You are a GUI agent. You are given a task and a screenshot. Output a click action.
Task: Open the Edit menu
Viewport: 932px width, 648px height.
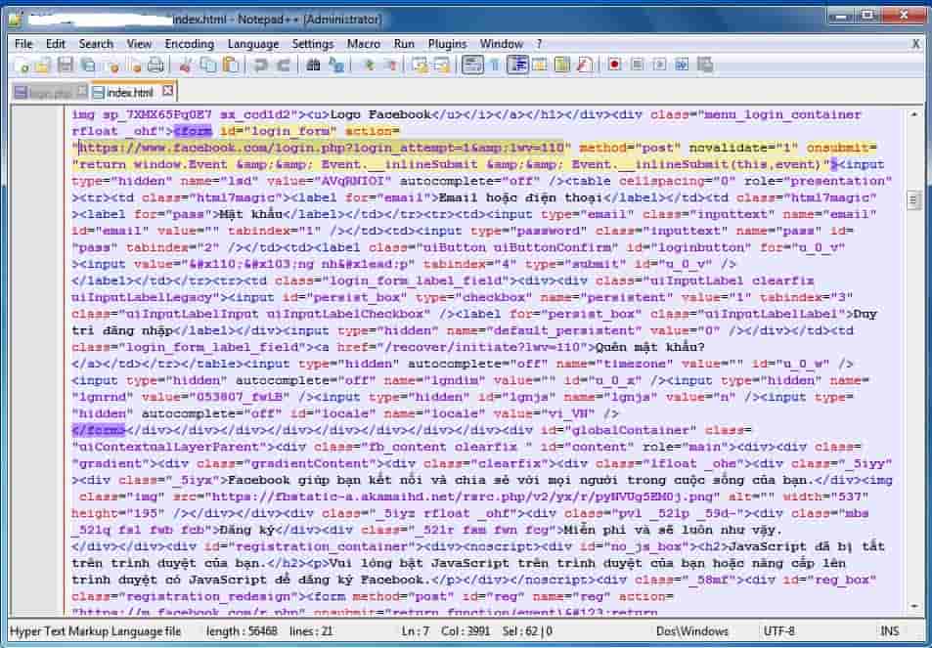(x=56, y=43)
